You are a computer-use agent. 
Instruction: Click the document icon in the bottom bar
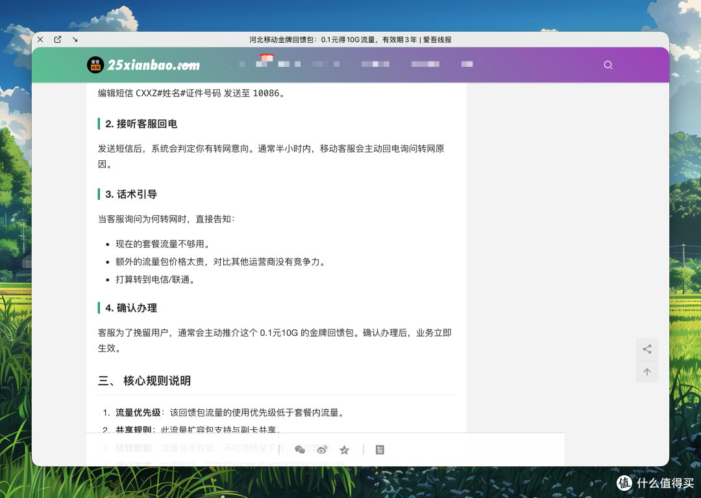tap(380, 450)
